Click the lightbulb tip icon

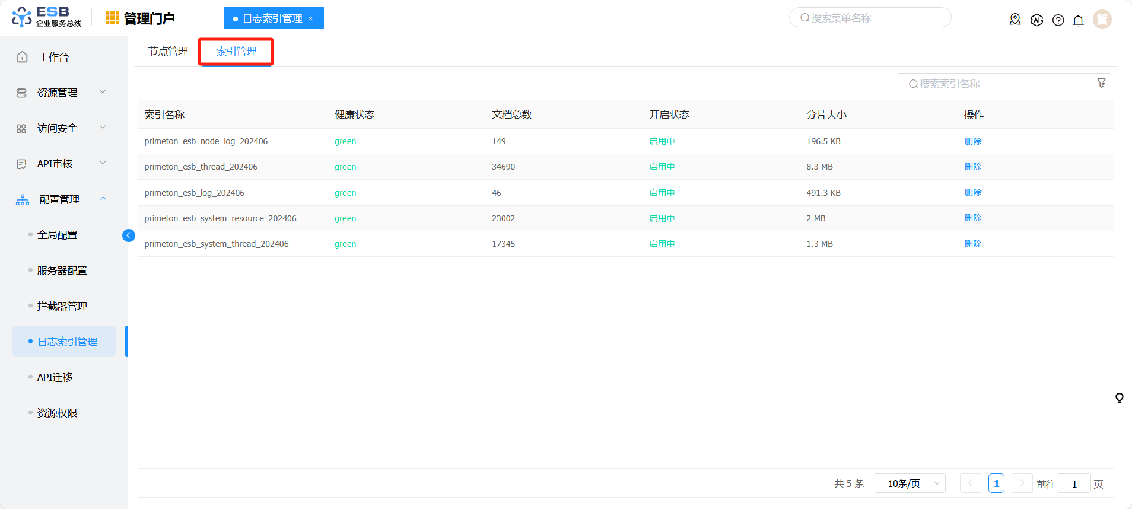point(1119,398)
